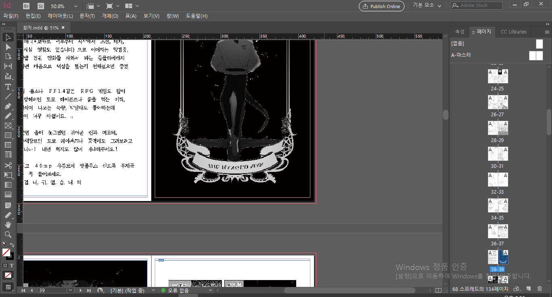This screenshot has width=552, height=297.
Task: Open the 기본 요소 workspace dropdown
Action: [x=427, y=5]
